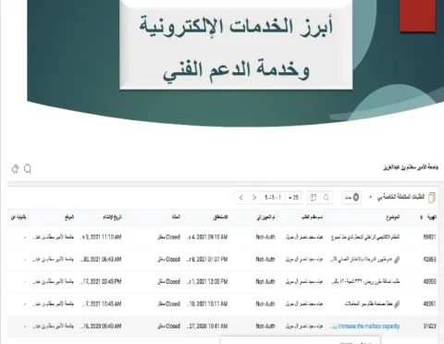Click the subject of request 50821
This screenshot has height=344, width=444.
365,237
